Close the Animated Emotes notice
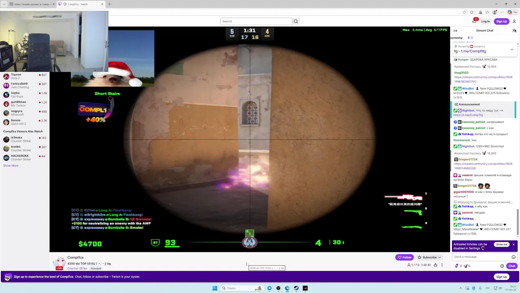Screen dimensions: 520x293 (513, 245)
